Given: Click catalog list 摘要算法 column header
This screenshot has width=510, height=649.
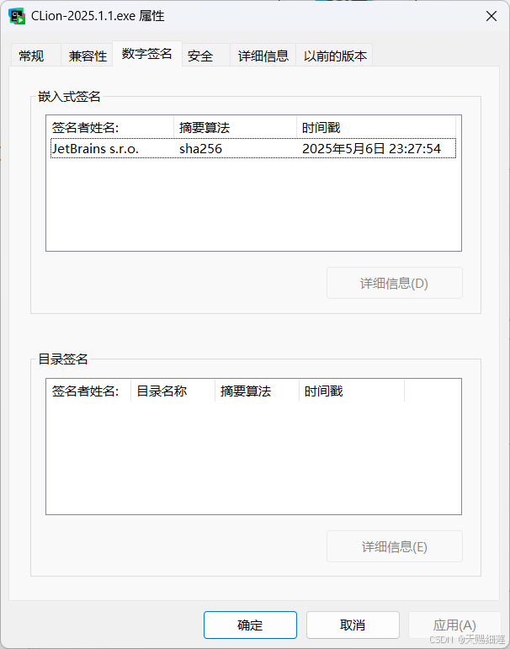Looking at the screenshot, I should (x=257, y=391).
